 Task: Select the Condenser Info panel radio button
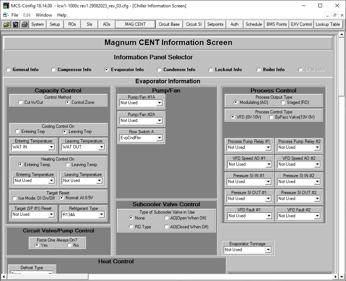pyautogui.click(x=159, y=70)
